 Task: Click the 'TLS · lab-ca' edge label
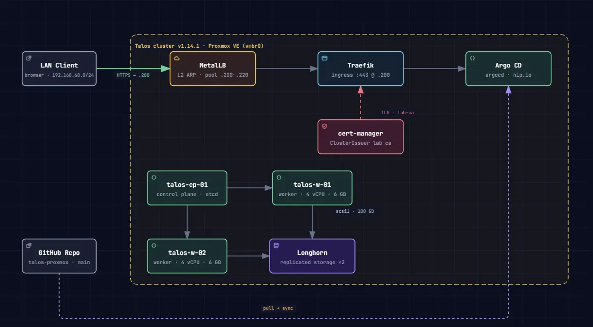397,113
